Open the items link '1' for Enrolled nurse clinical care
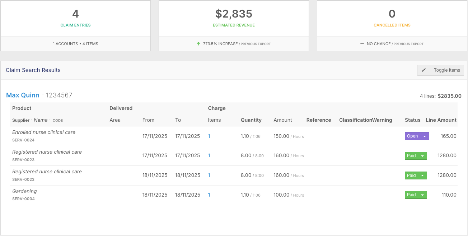Screen dimensions: 468x236 (209, 136)
